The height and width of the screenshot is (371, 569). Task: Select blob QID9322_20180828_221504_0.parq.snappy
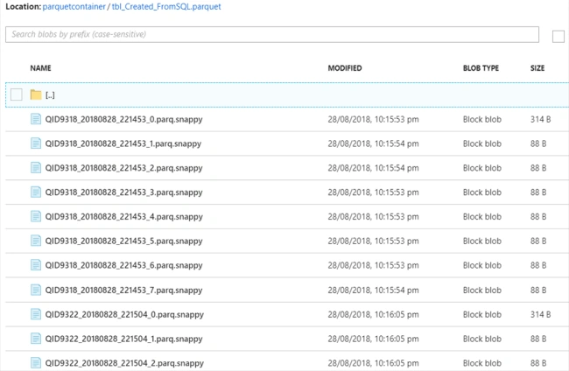pos(124,315)
